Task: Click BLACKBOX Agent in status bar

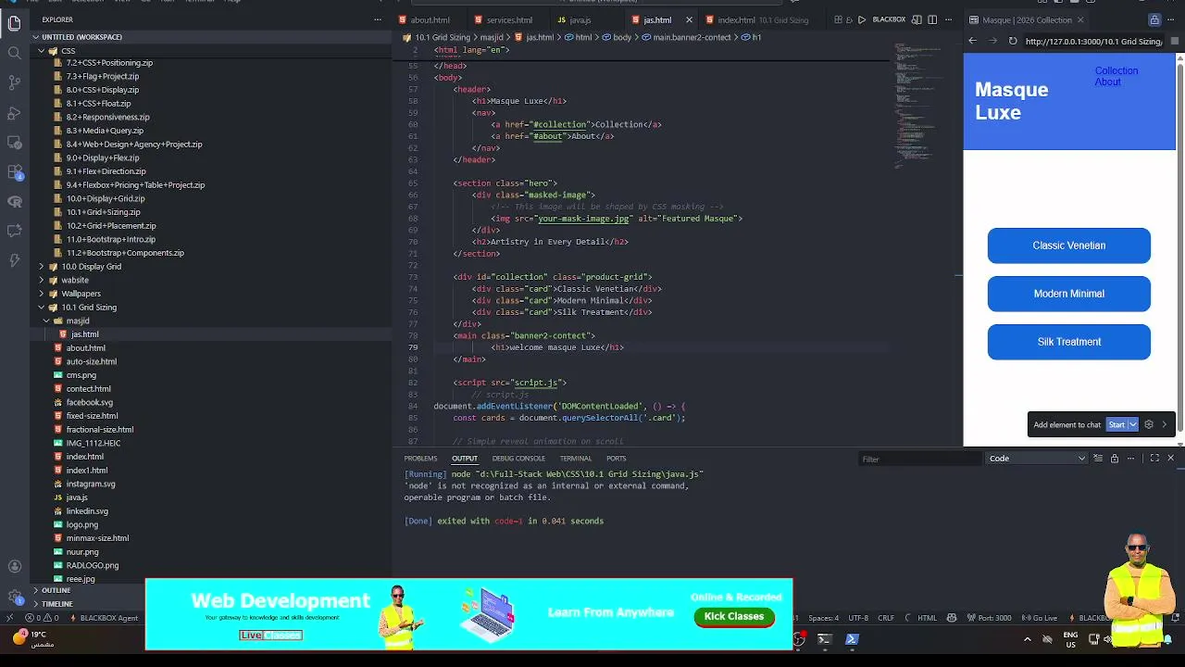Action: click(104, 618)
